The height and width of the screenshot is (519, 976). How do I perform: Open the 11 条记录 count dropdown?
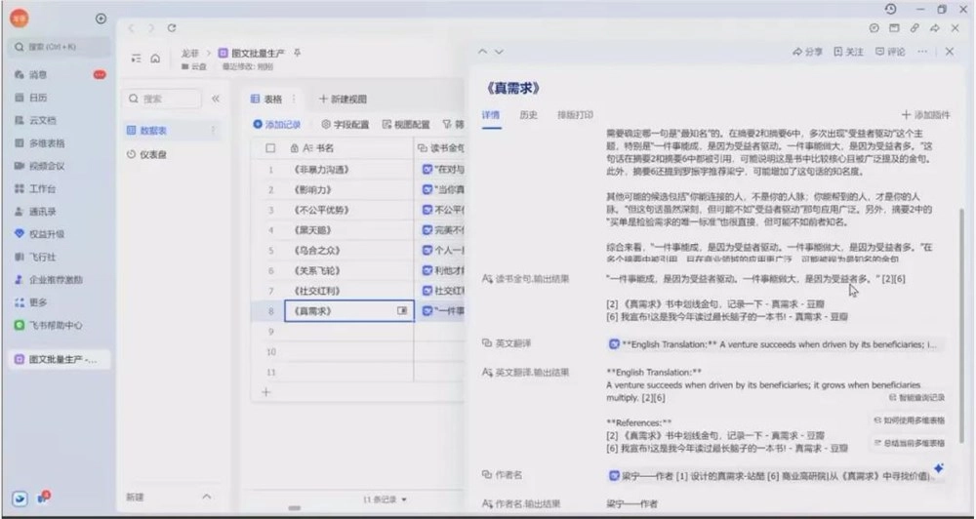click(x=385, y=499)
